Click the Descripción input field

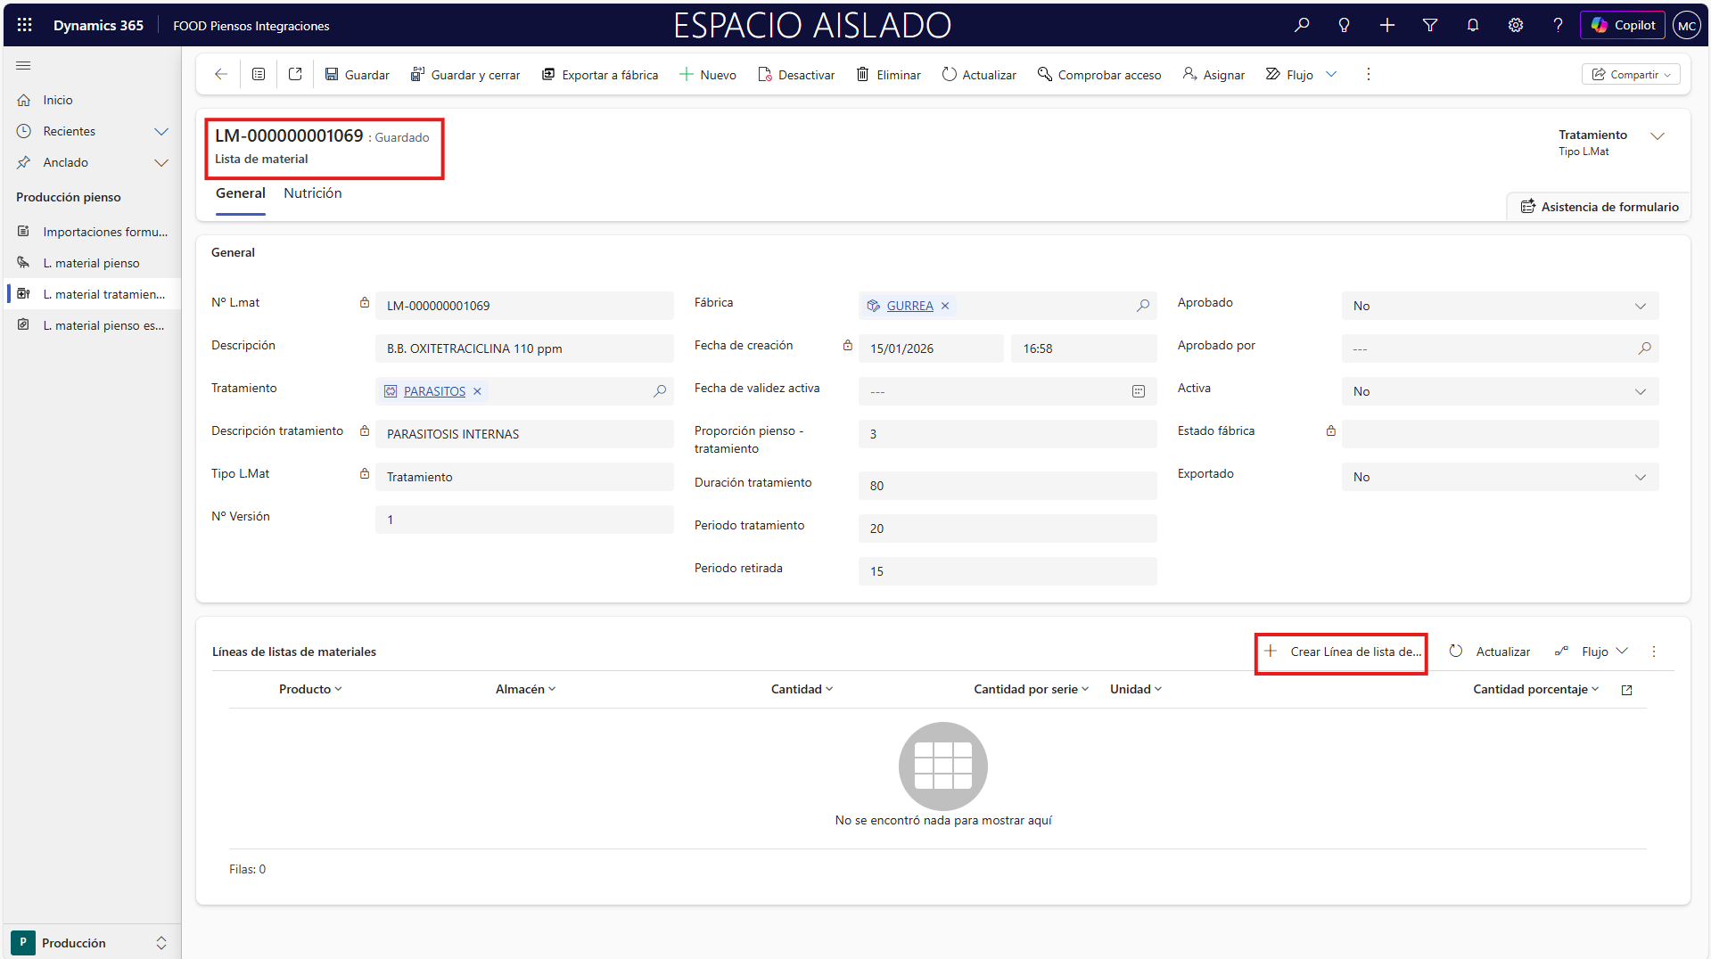tap(523, 348)
